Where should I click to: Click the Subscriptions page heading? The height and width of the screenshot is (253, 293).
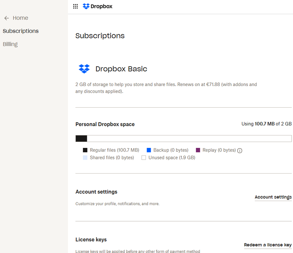tap(100, 36)
